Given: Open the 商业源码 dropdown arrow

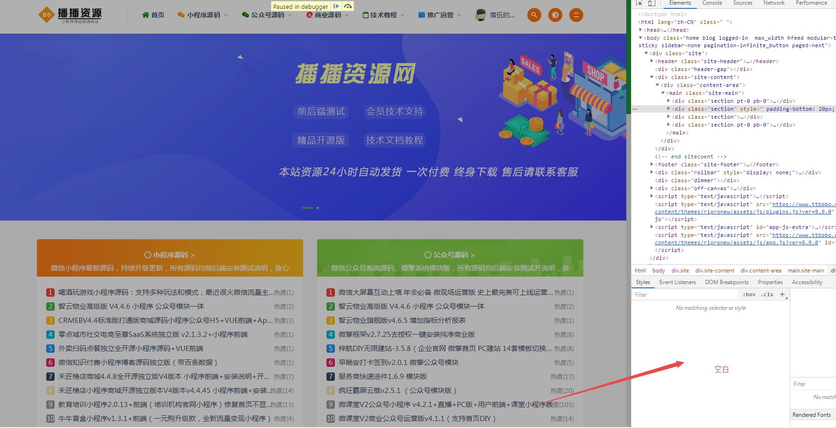Looking at the screenshot, I should coord(347,15).
